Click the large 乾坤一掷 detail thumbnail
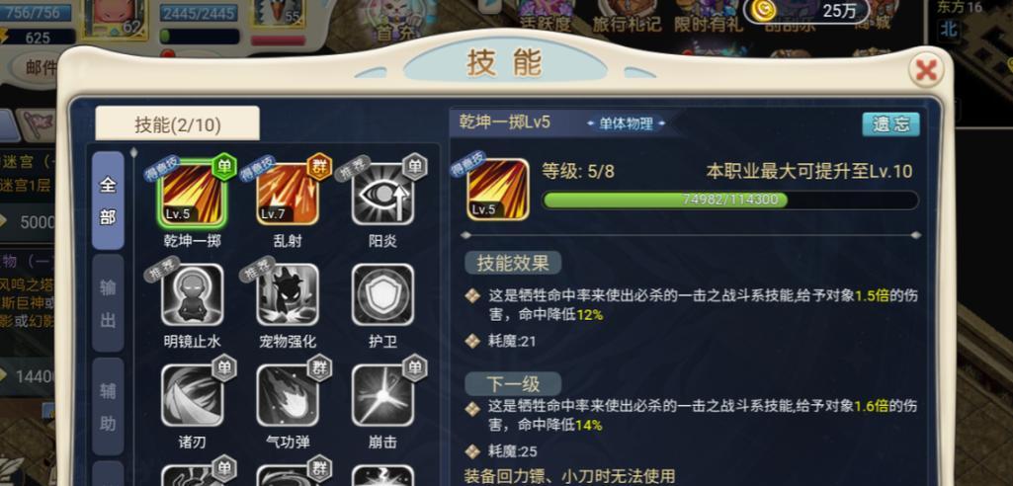 pyautogui.click(x=498, y=190)
